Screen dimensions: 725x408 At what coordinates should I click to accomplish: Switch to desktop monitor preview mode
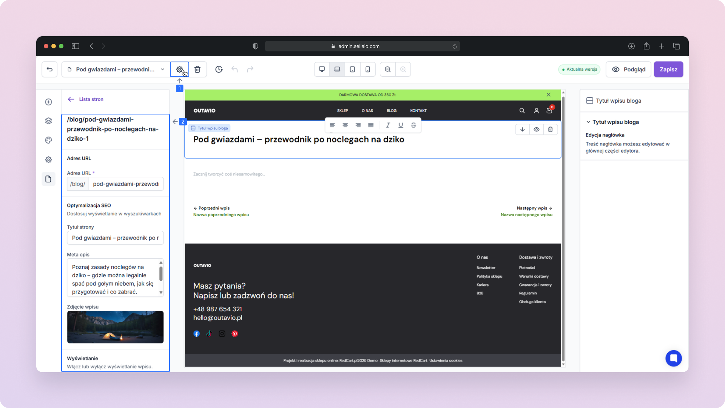click(322, 70)
